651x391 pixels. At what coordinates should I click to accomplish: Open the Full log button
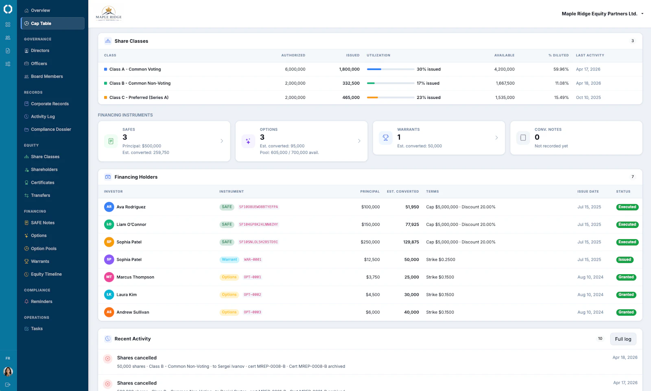pyautogui.click(x=623, y=339)
